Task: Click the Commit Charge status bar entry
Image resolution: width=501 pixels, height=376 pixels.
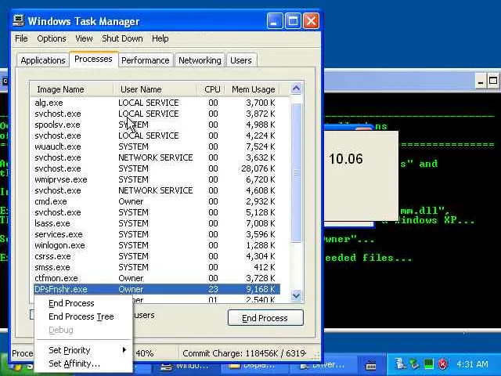Action: (x=244, y=353)
